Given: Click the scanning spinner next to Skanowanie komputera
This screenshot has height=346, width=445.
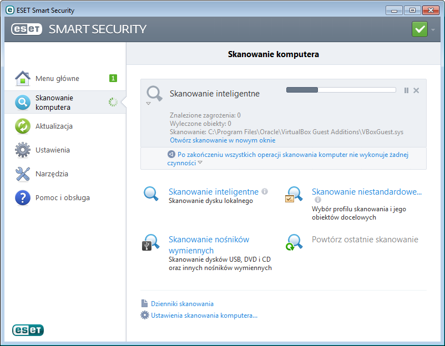Looking at the screenshot, I should (x=113, y=102).
